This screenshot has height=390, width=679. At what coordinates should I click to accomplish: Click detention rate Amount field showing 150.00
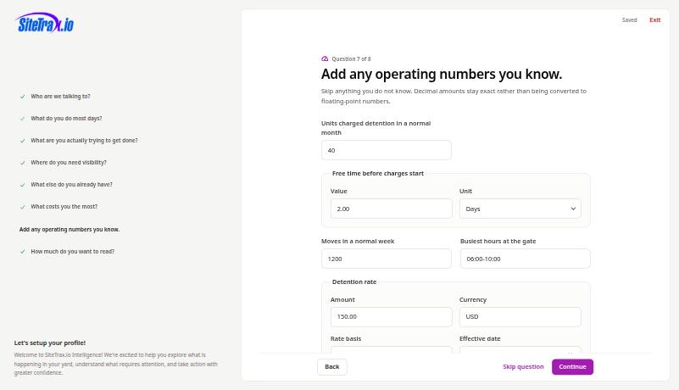[392, 317]
